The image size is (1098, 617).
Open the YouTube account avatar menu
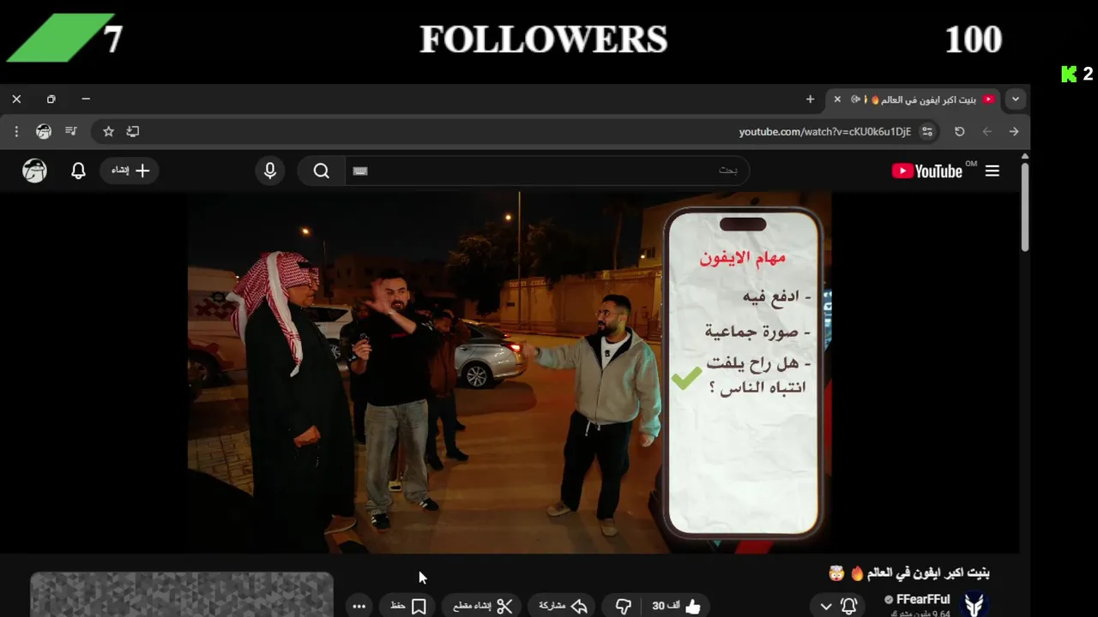pos(34,171)
